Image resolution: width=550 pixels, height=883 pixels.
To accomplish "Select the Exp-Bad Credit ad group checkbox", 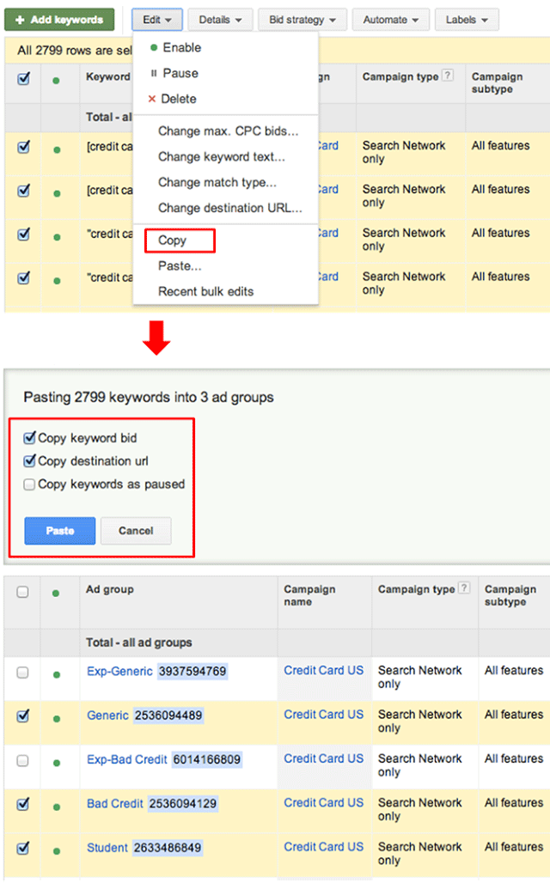I will point(23,760).
